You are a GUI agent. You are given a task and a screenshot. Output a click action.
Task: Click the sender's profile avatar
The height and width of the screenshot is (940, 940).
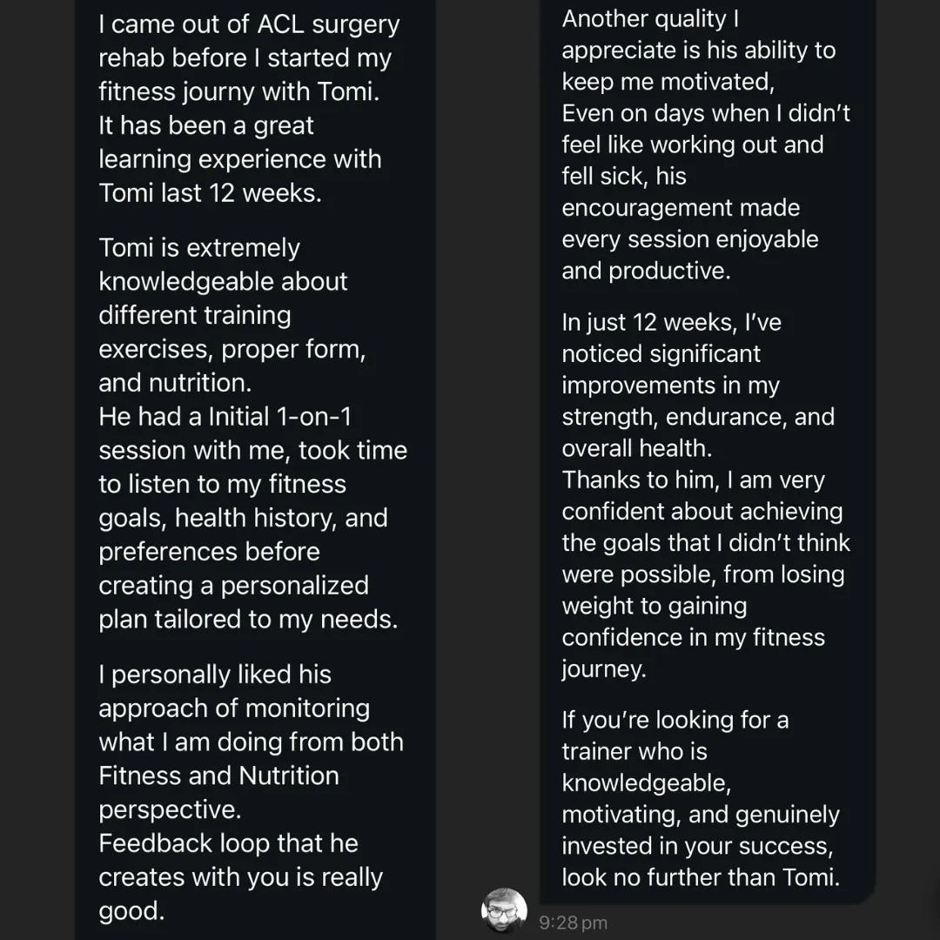pos(504,910)
